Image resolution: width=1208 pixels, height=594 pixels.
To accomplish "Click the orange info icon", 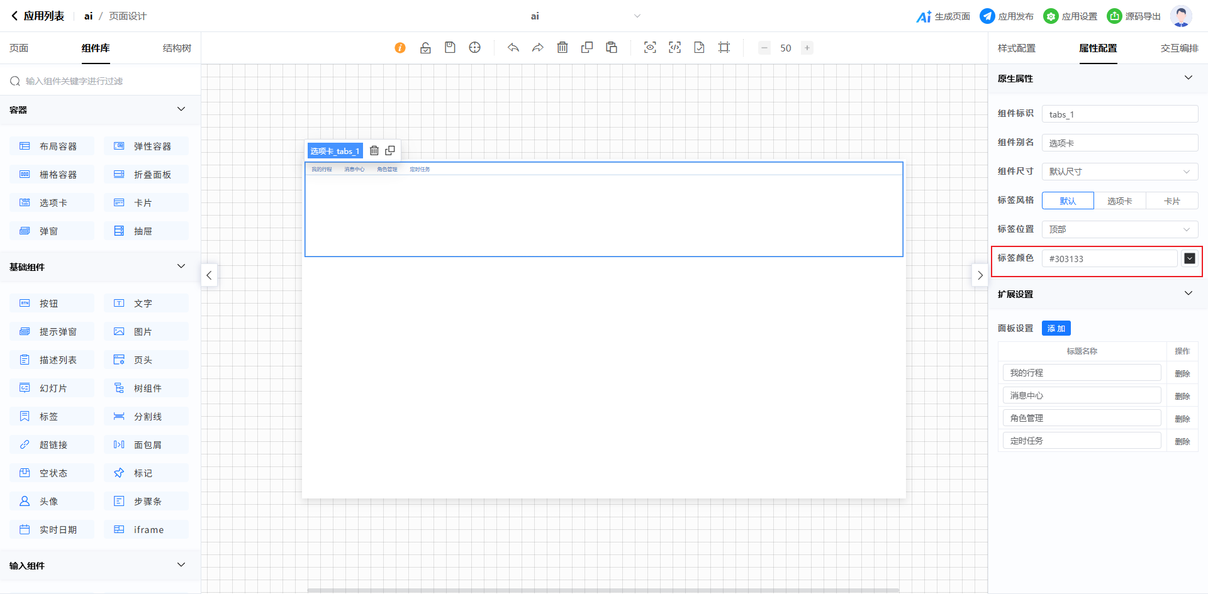I will click(400, 48).
